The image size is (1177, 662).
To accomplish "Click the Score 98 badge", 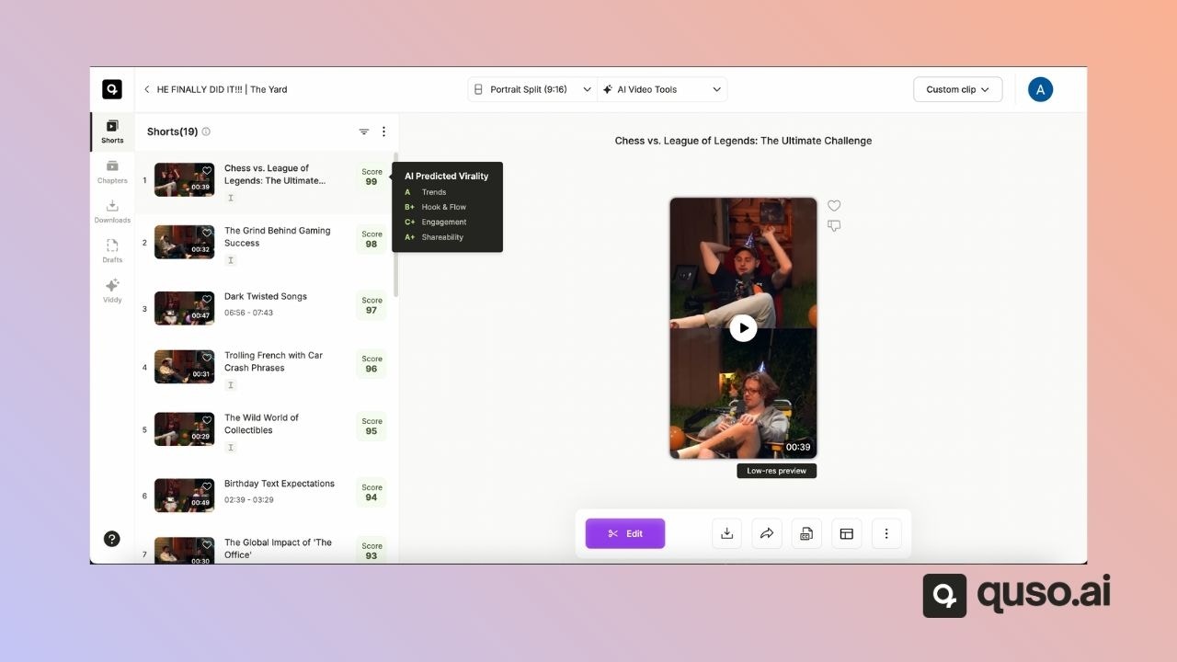I will pos(371,239).
